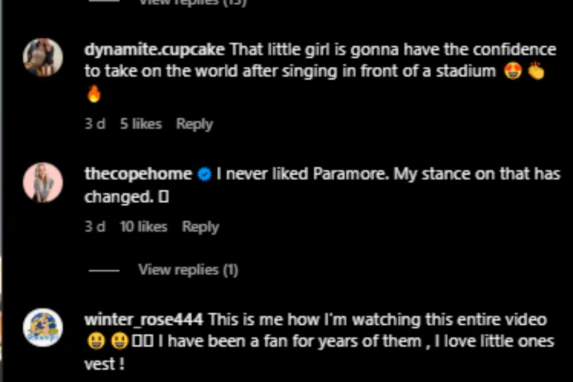Click the blue verified badge beside thecopehome
The width and height of the screenshot is (573, 382).
click(x=204, y=175)
